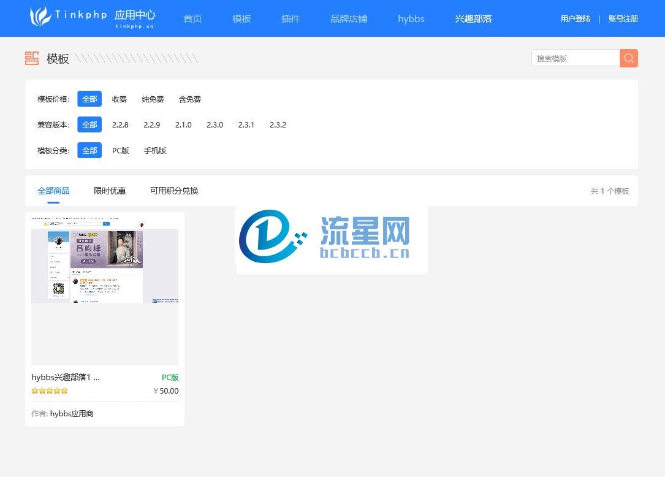Filter compatible version 2.1.0
The width and height of the screenshot is (665, 477).
pos(183,124)
